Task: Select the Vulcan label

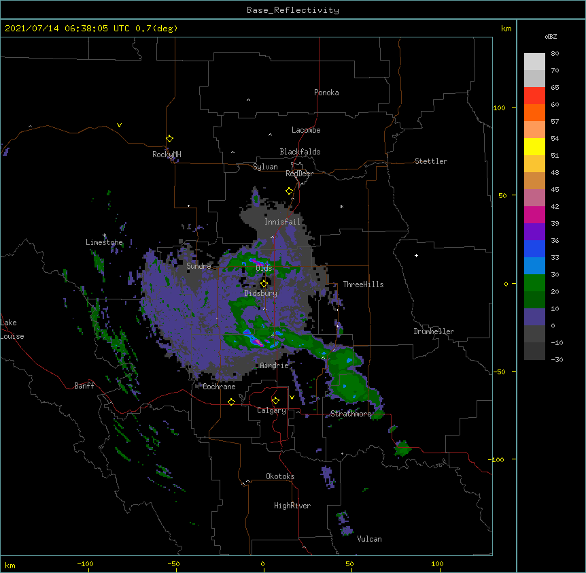Action: tap(369, 539)
